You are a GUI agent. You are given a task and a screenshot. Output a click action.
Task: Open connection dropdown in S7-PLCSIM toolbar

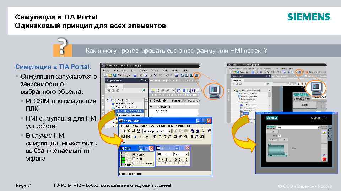point(170,131)
